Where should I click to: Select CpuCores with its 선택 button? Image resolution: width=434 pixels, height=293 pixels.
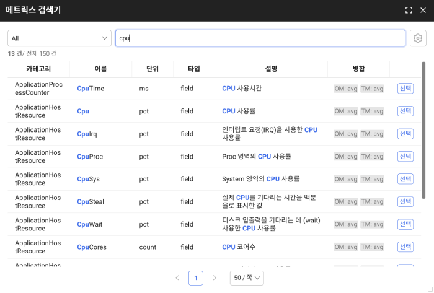(405, 247)
